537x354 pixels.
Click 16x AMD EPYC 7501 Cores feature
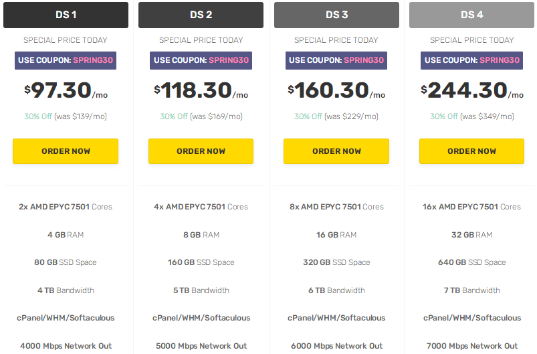click(x=471, y=207)
